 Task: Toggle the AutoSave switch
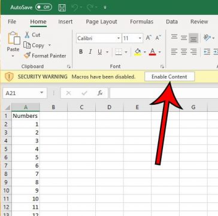(x=44, y=7)
